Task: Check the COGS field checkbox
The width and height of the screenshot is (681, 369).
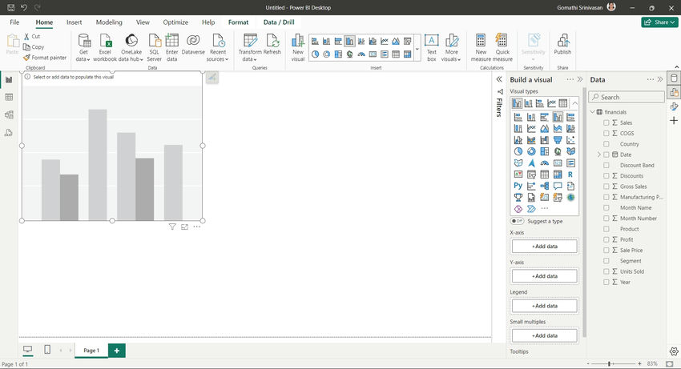Action: [x=606, y=134]
